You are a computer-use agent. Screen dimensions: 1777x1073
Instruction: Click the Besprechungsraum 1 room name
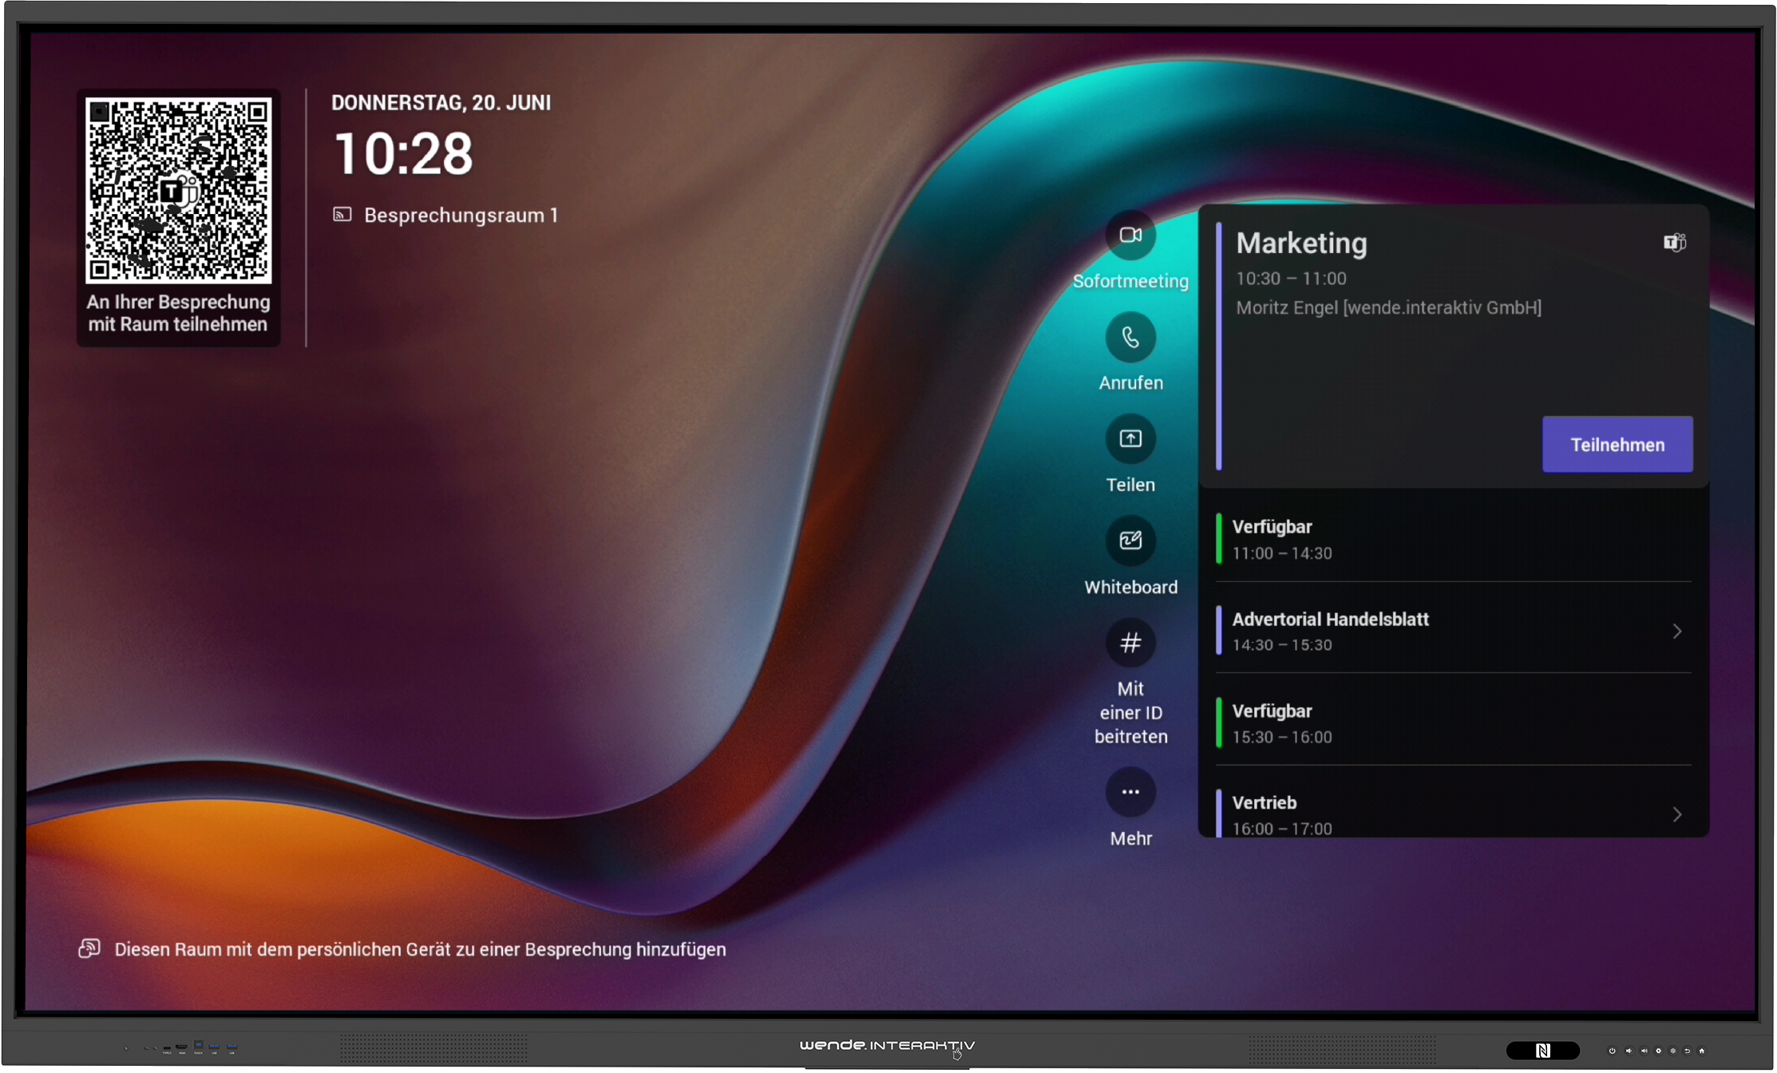point(460,215)
